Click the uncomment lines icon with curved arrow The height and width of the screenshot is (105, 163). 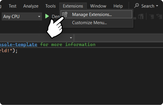pos(159,17)
